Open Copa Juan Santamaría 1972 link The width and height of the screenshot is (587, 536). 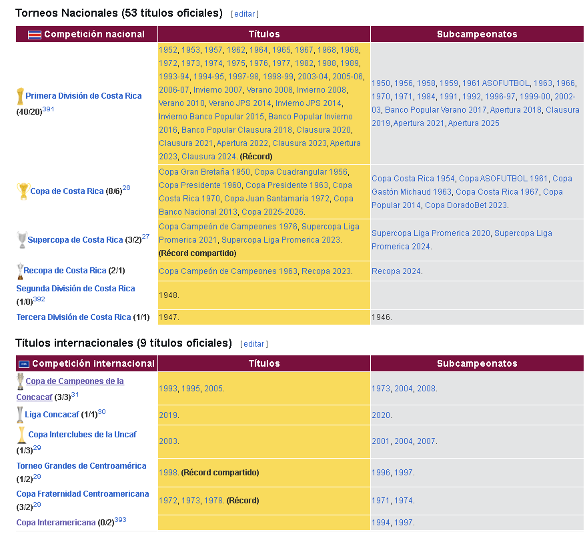click(277, 199)
